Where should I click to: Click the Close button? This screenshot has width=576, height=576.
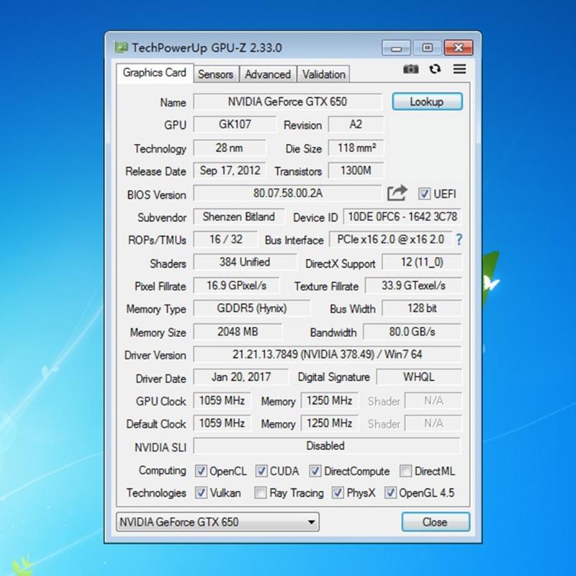click(435, 522)
